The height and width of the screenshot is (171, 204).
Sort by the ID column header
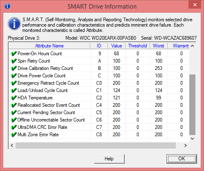point(99,46)
